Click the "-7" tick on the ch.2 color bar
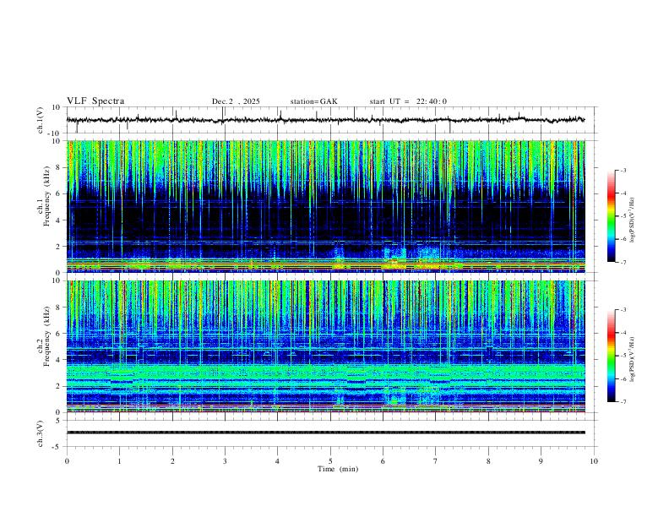Image resolution: width=669 pixels, height=517 pixels. [623, 402]
